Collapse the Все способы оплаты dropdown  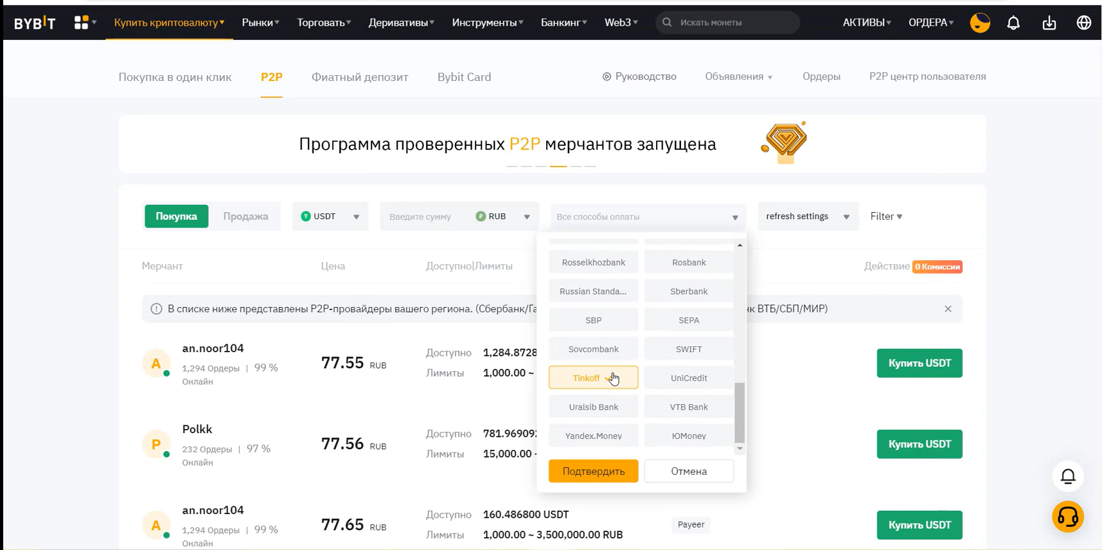[648, 217]
